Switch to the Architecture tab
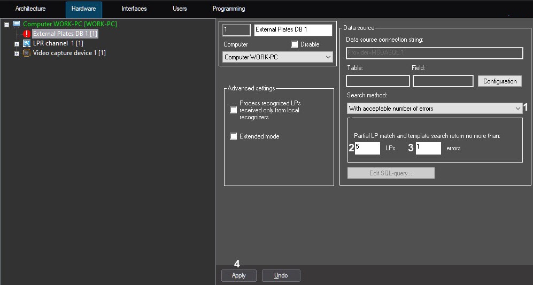Screen dimensions: 533x285 [30, 9]
